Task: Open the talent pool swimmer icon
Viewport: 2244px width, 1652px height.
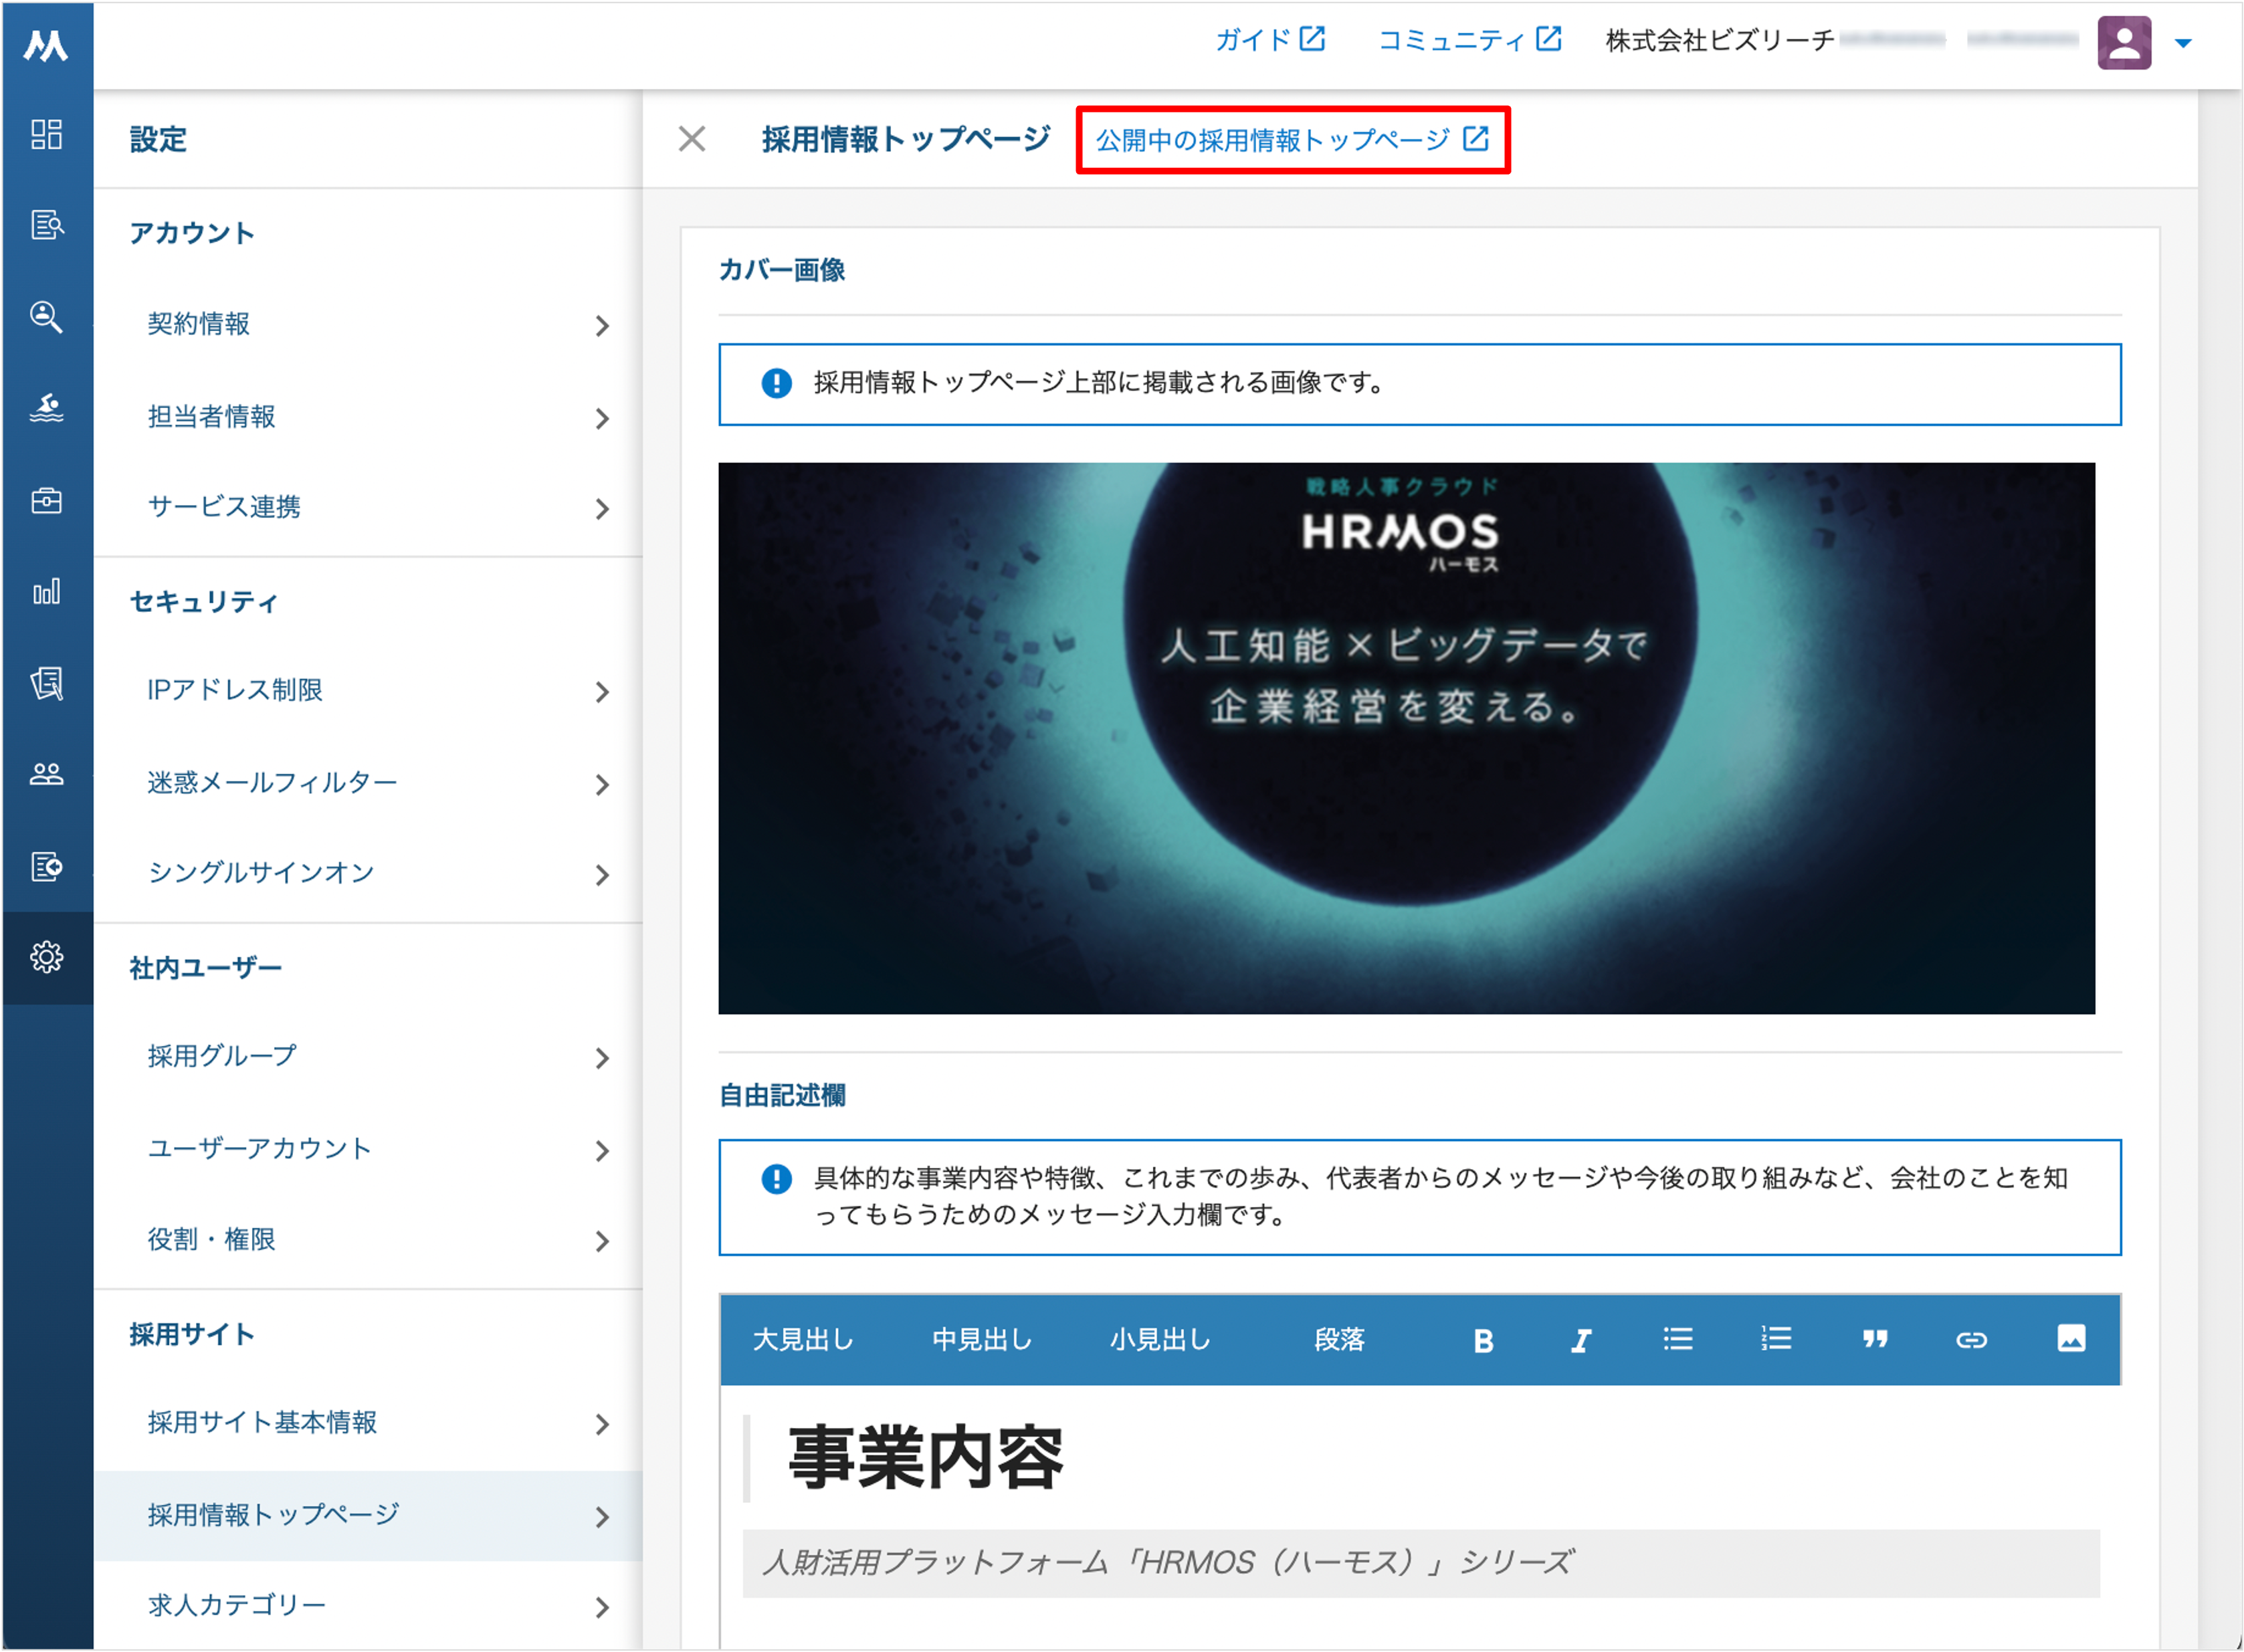Action: tap(46, 408)
